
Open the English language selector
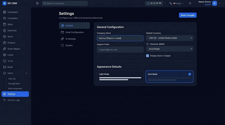tap(177, 3)
